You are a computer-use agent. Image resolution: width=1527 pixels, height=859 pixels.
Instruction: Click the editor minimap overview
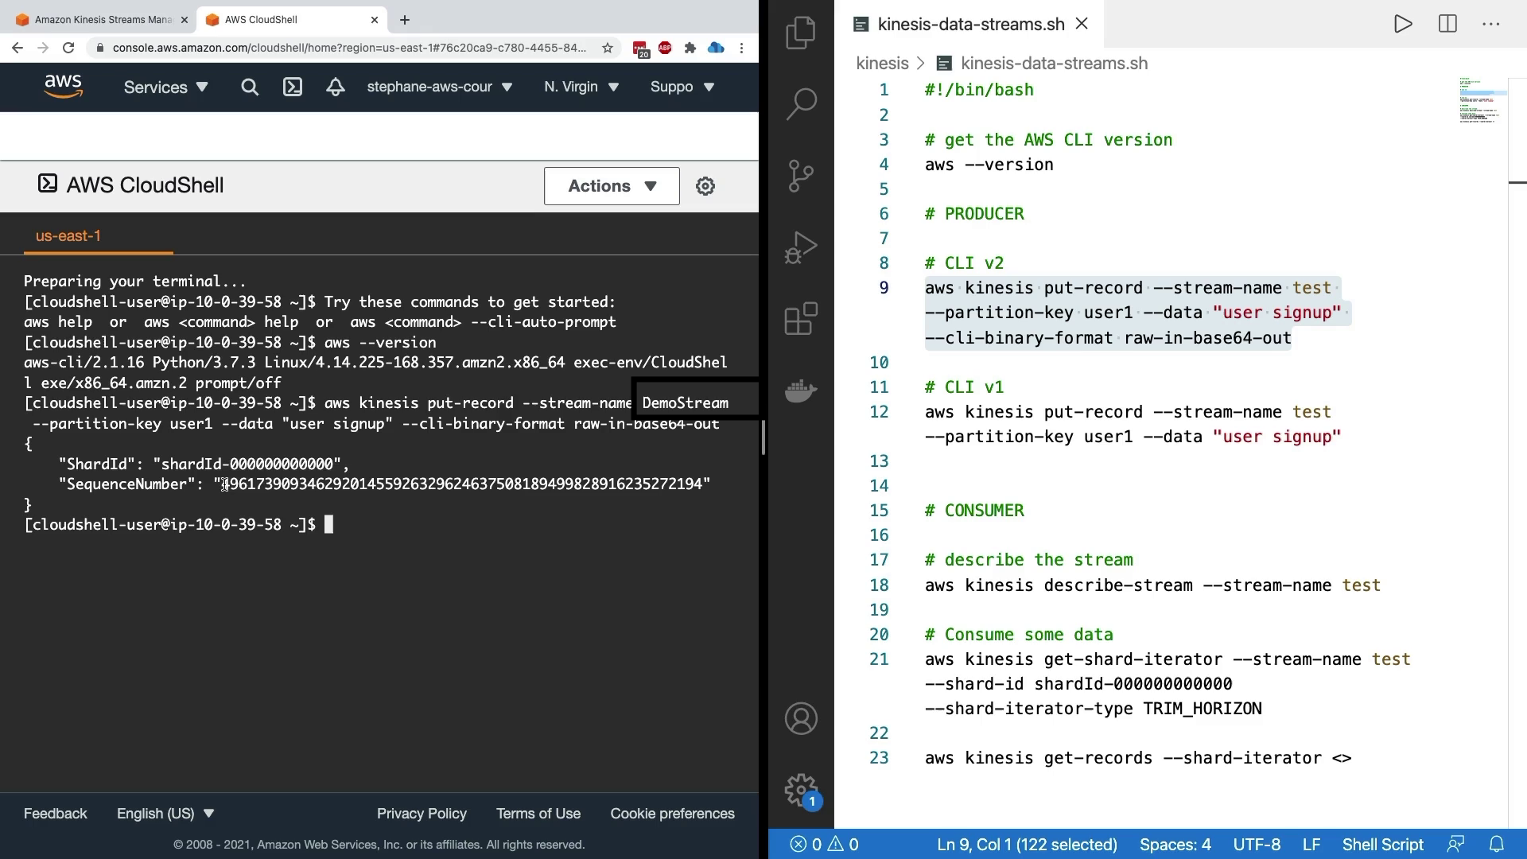click(1482, 99)
